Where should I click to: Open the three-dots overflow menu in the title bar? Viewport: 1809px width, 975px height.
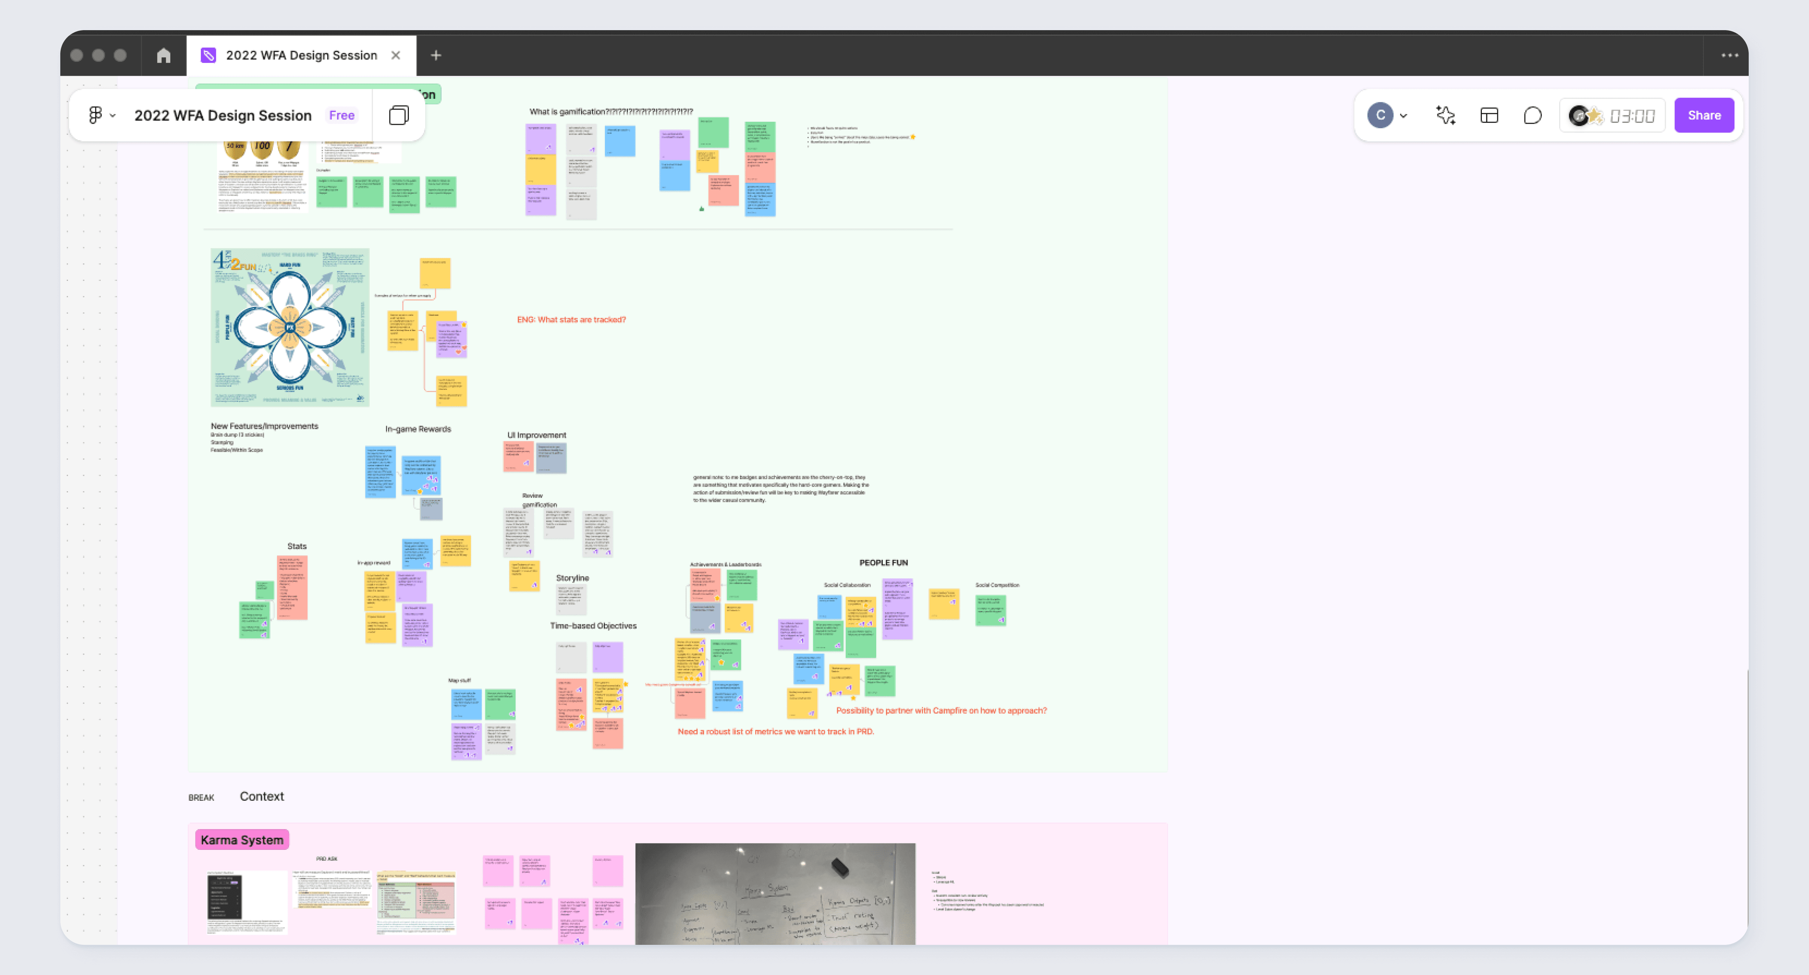point(1729,55)
